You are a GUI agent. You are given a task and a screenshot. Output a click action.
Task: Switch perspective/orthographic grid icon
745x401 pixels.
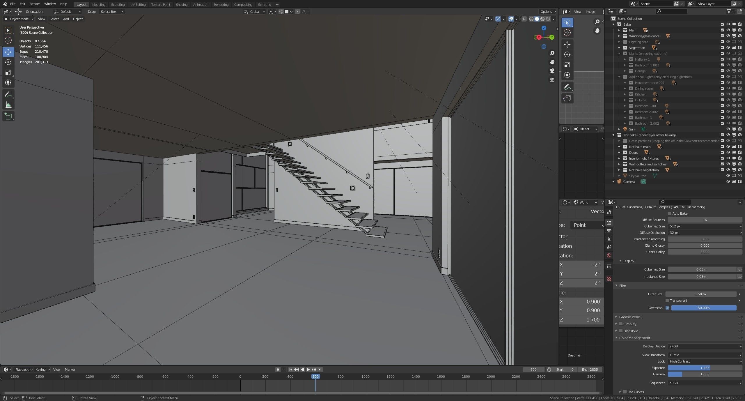(552, 80)
